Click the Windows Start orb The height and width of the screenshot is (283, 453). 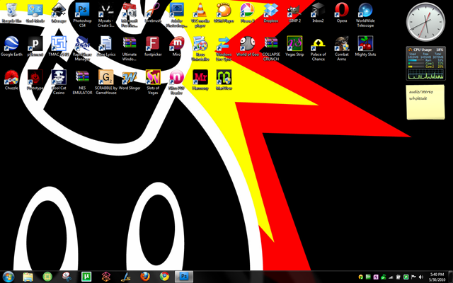click(8, 277)
